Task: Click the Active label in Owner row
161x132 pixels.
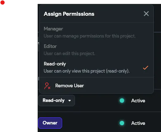Action: [138, 123]
